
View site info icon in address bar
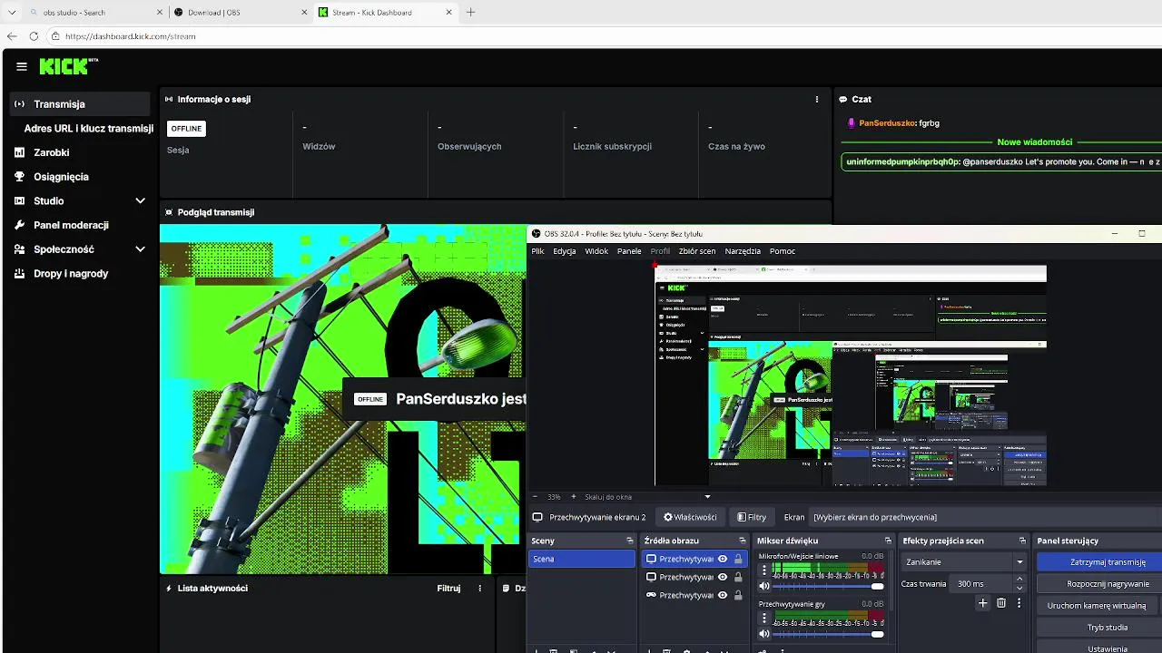tap(55, 36)
